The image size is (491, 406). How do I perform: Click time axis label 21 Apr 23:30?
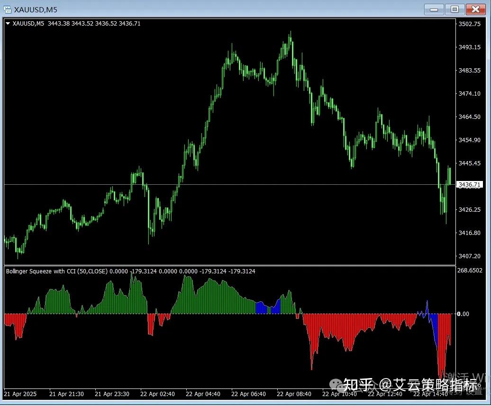pos(112,394)
